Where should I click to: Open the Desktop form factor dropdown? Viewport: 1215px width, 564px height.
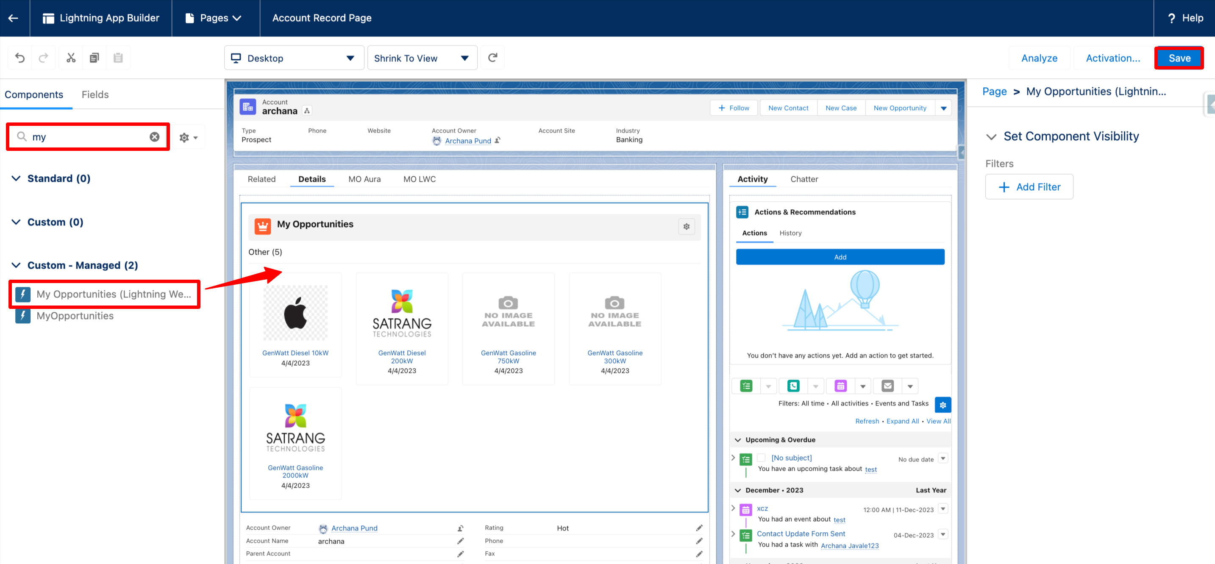[293, 58]
